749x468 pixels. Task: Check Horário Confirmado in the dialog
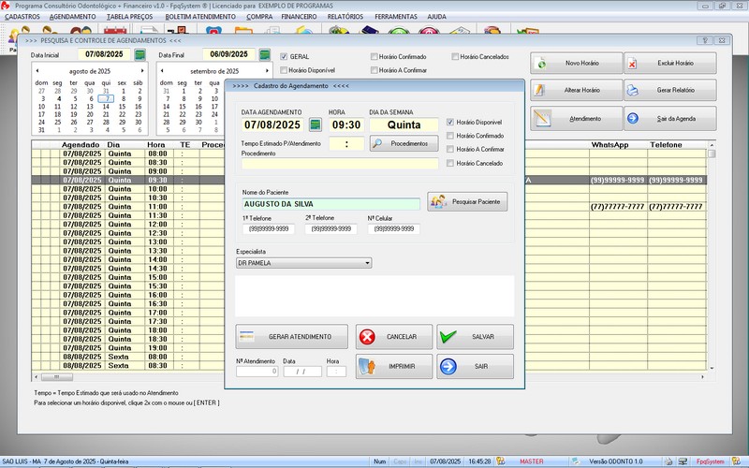click(450, 136)
